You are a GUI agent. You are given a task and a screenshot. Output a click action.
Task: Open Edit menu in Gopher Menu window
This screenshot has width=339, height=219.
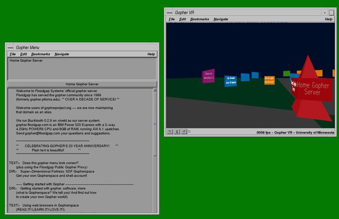click(x=23, y=54)
